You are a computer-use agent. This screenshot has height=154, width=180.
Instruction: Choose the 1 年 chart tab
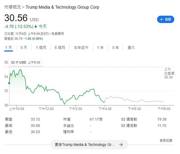tap(100, 48)
